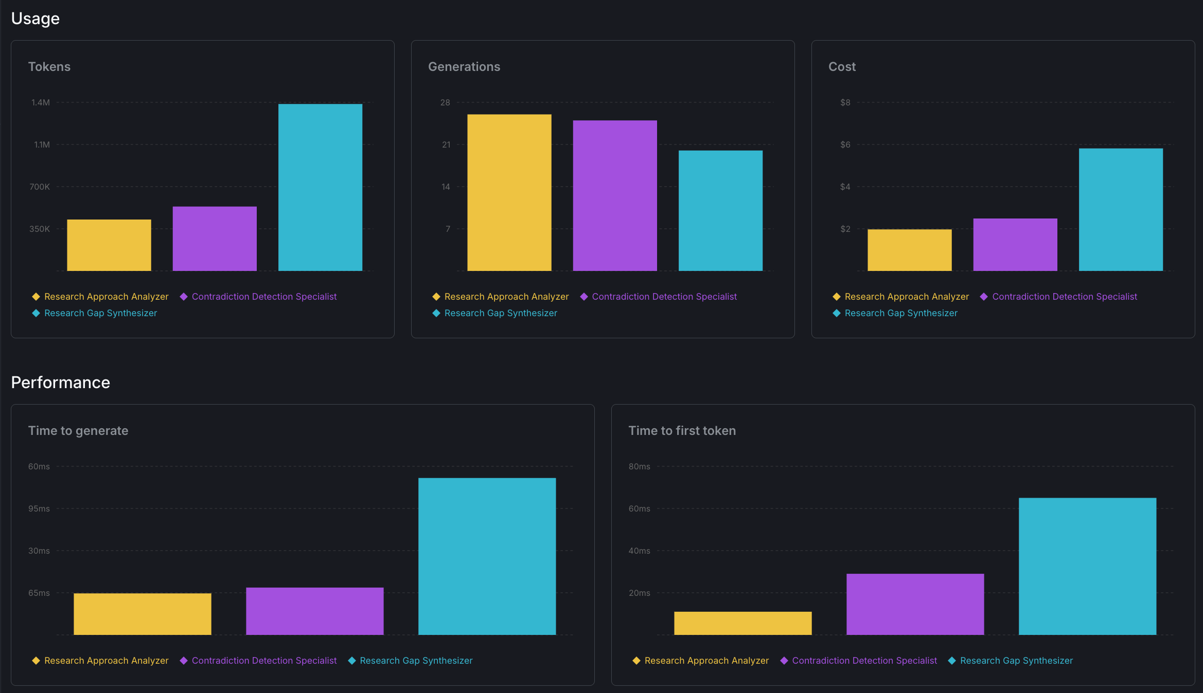Select the cyan bar in Tokens chart
Viewport: 1203px width, 693px height.
click(321, 187)
